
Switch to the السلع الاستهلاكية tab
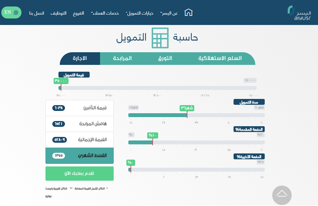[220, 58]
